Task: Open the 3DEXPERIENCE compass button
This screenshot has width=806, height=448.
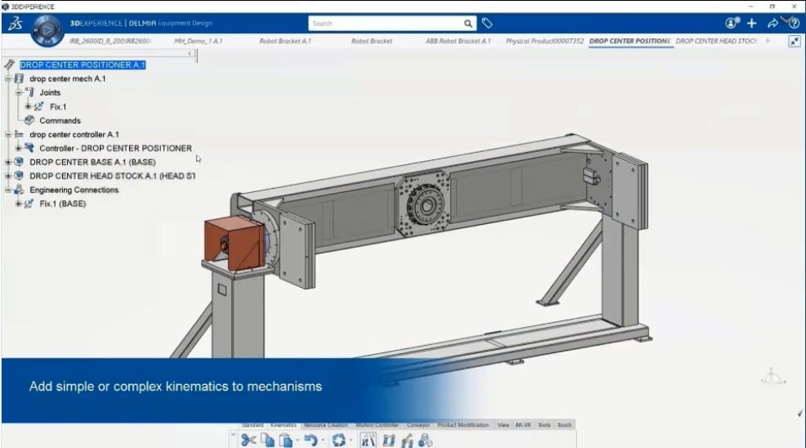Action: (47, 29)
